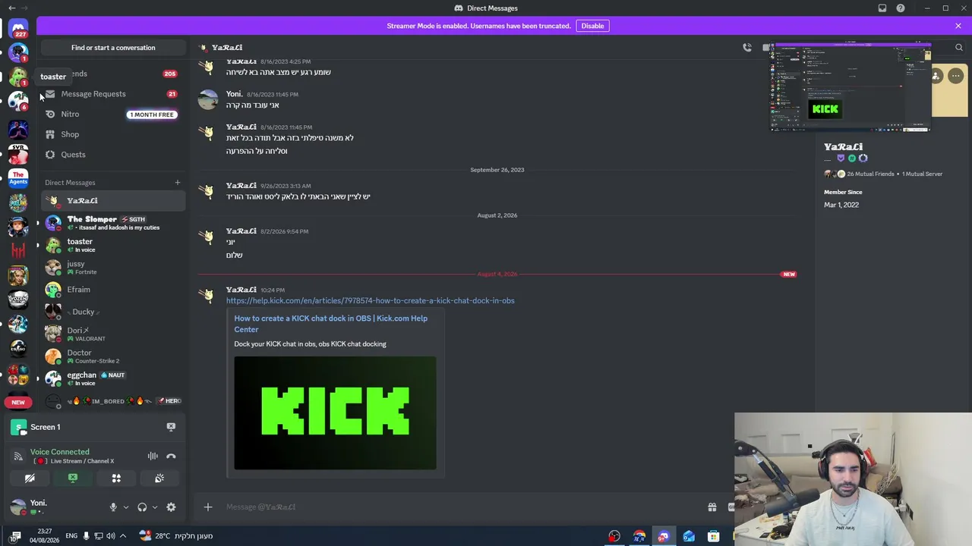Start a voice call with YaRaLi
Screen dimensions: 972x546
747,47
